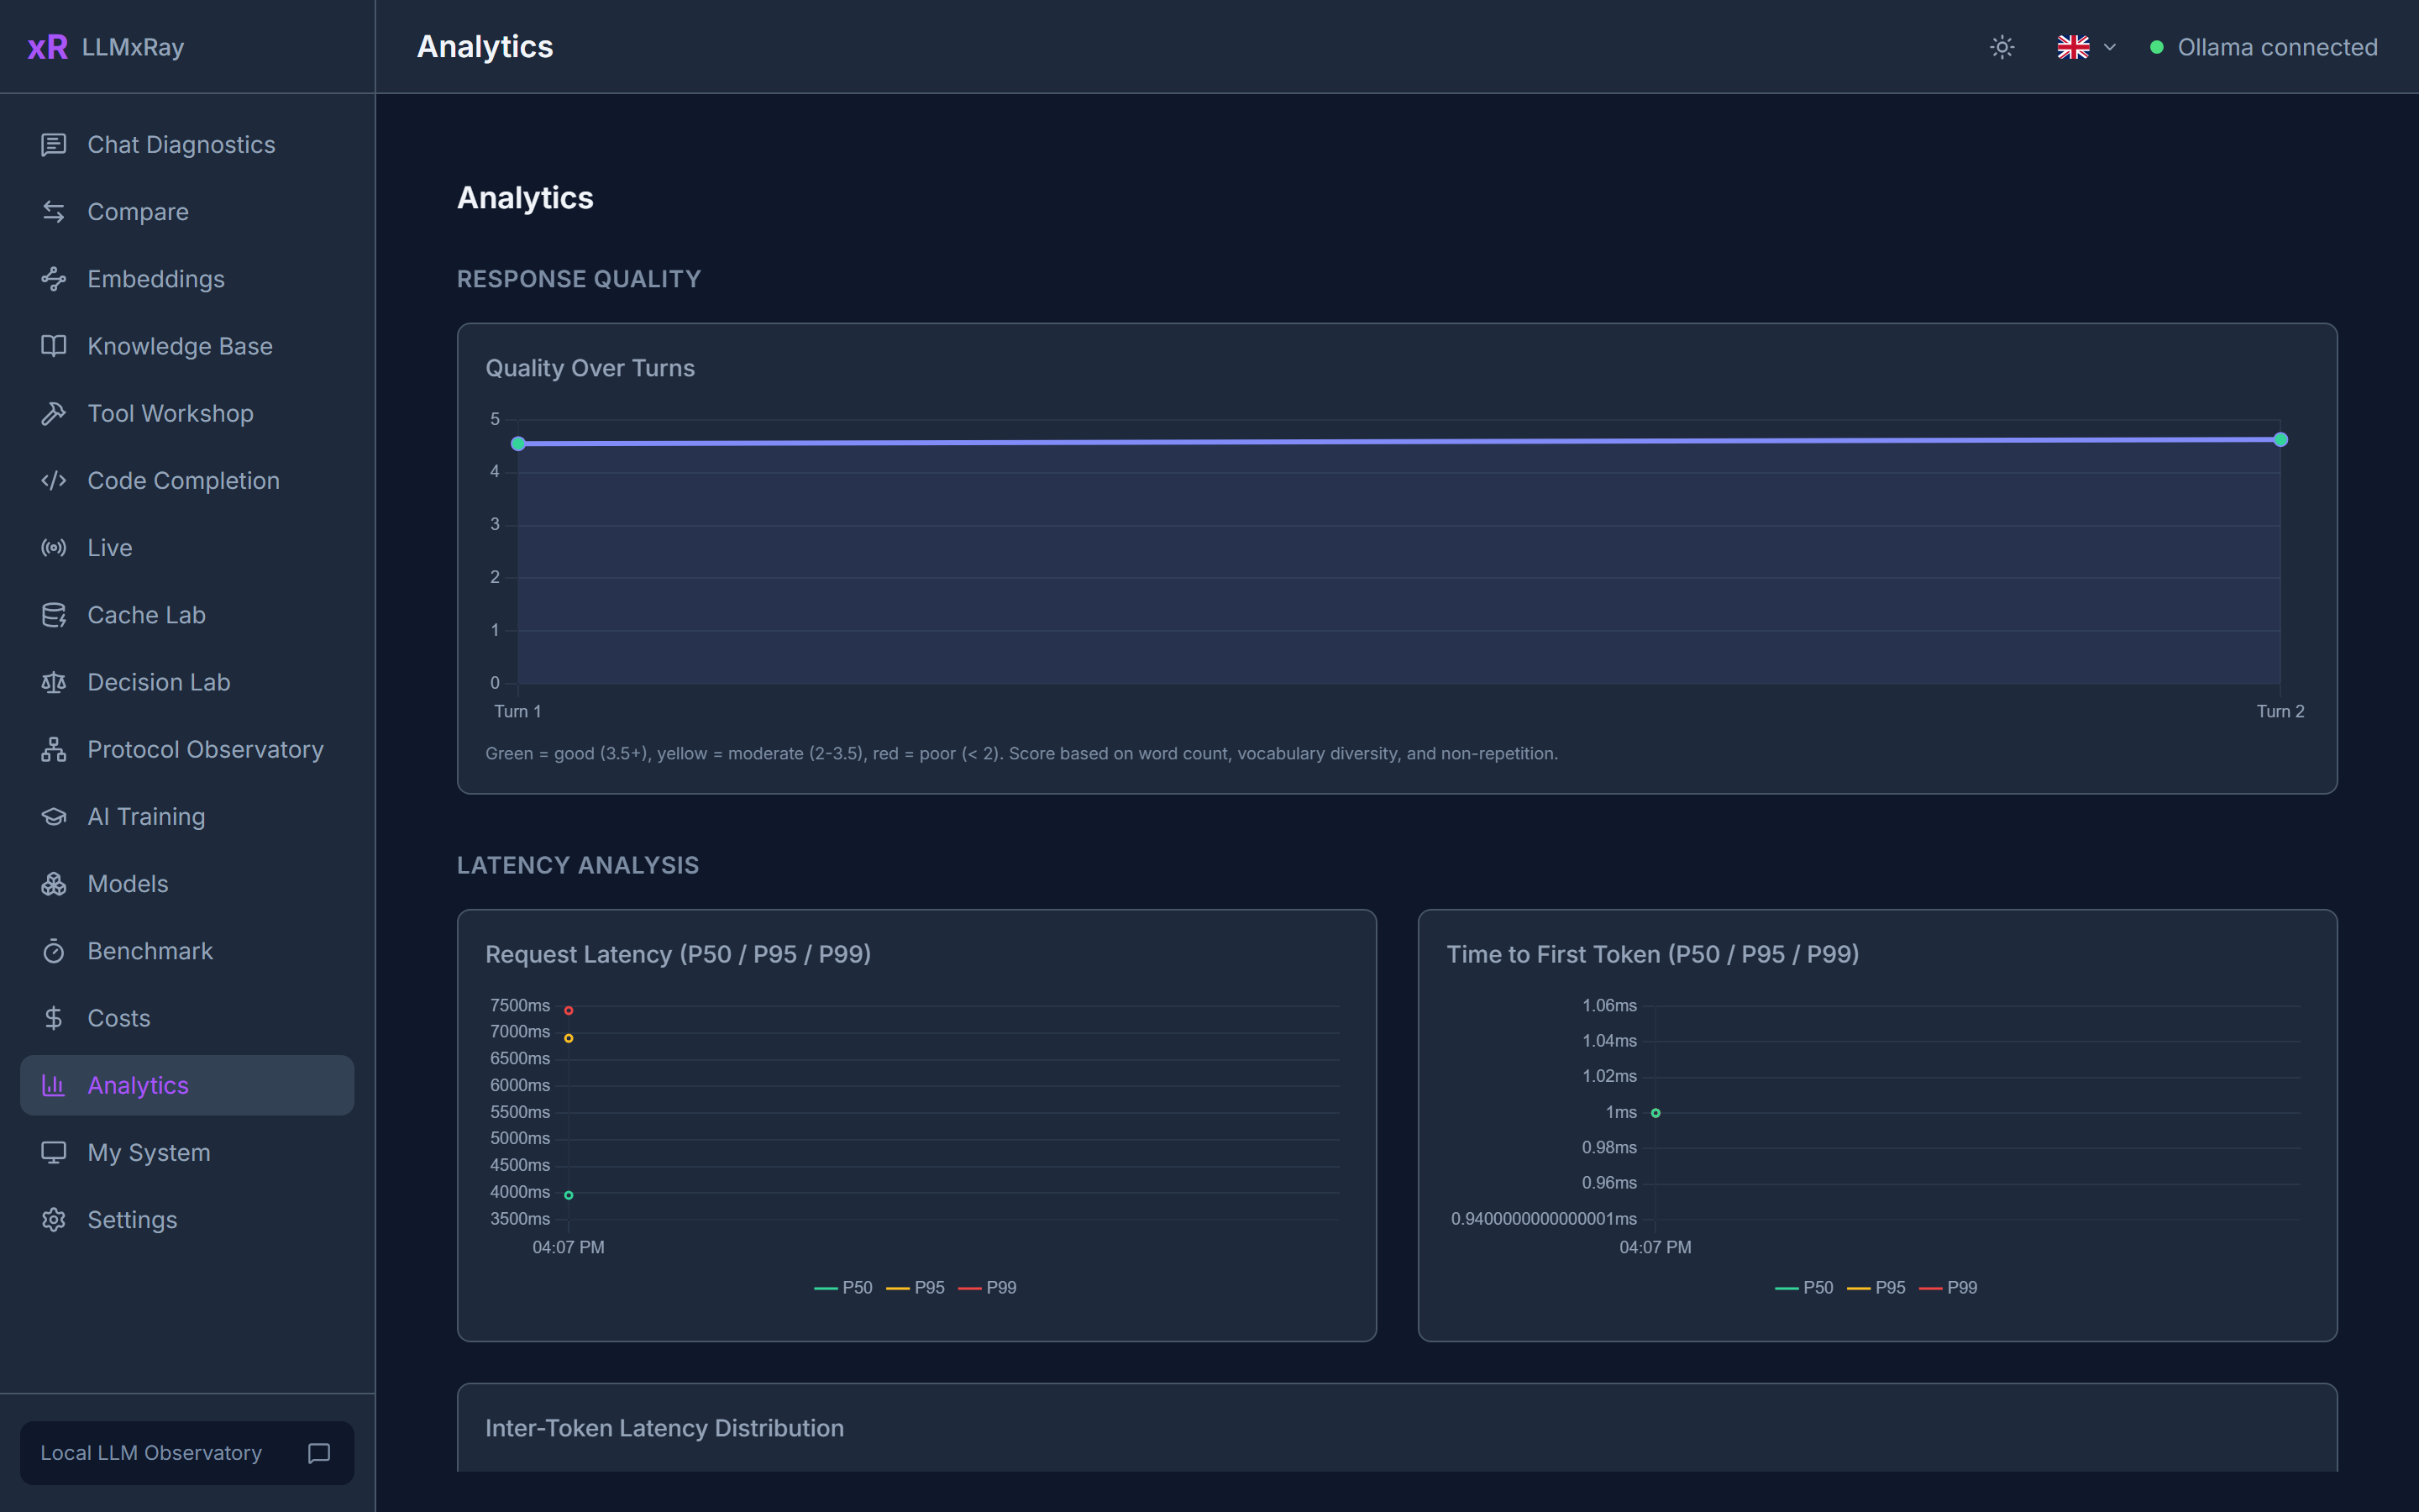Image resolution: width=2419 pixels, height=1512 pixels.
Task: Navigate to Knowledge Base
Action: click(187, 346)
